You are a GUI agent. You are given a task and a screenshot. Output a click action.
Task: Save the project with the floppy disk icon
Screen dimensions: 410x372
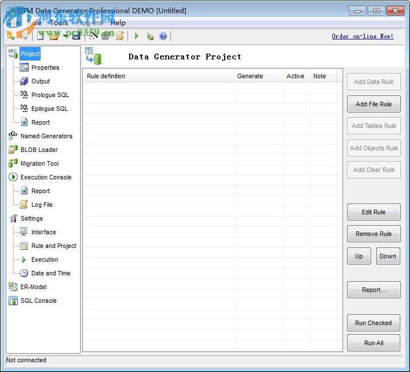pos(76,36)
